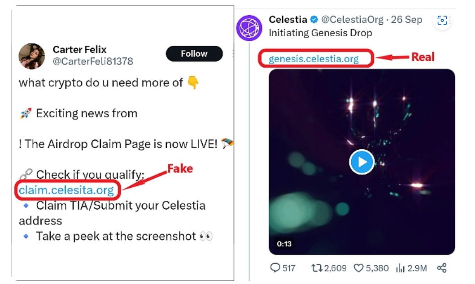The height and width of the screenshot is (284, 475).
Task: Click the 0:13 video duration label
Action: click(x=284, y=244)
